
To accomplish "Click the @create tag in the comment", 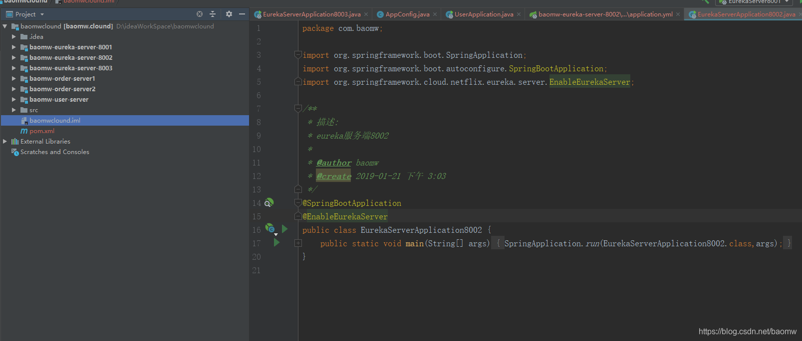I will point(334,176).
